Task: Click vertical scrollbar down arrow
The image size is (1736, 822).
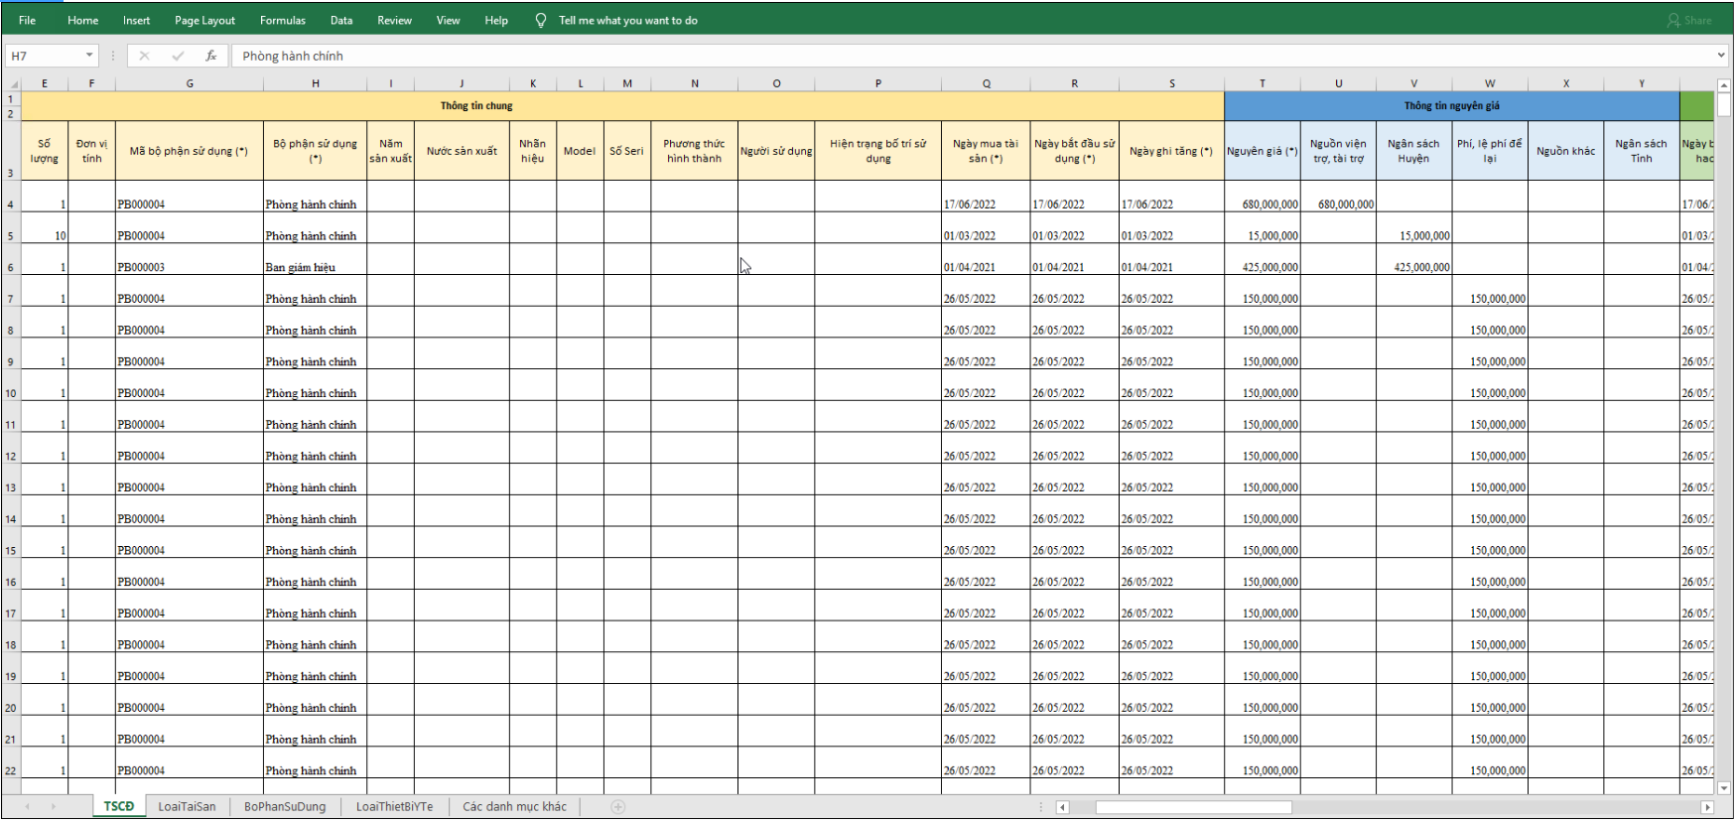Action: [x=1724, y=787]
